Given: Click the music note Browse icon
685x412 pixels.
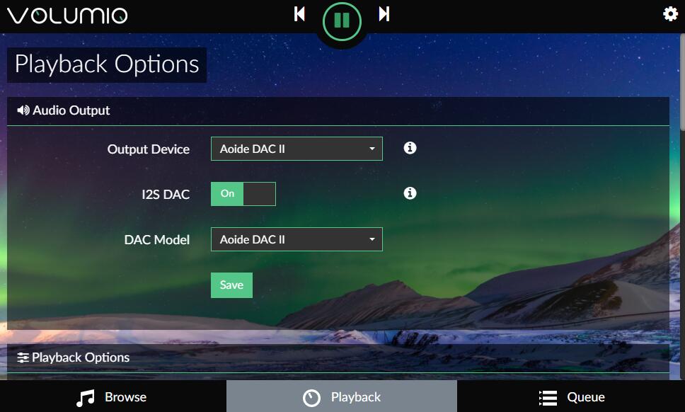Looking at the screenshot, I should pyautogui.click(x=85, y=398).
